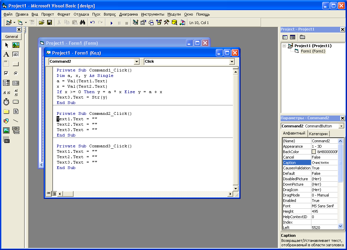Click the Undo toolbar icon
The width and height of the screenshot is (347, 250).
[x=93, y=23]
